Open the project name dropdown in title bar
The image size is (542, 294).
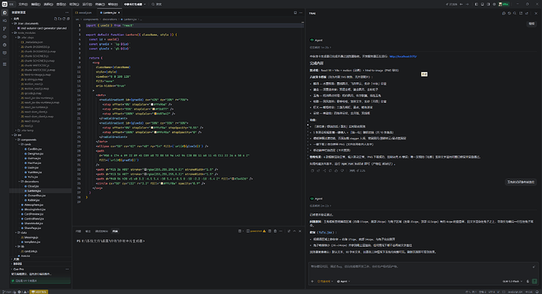point(135,4)
